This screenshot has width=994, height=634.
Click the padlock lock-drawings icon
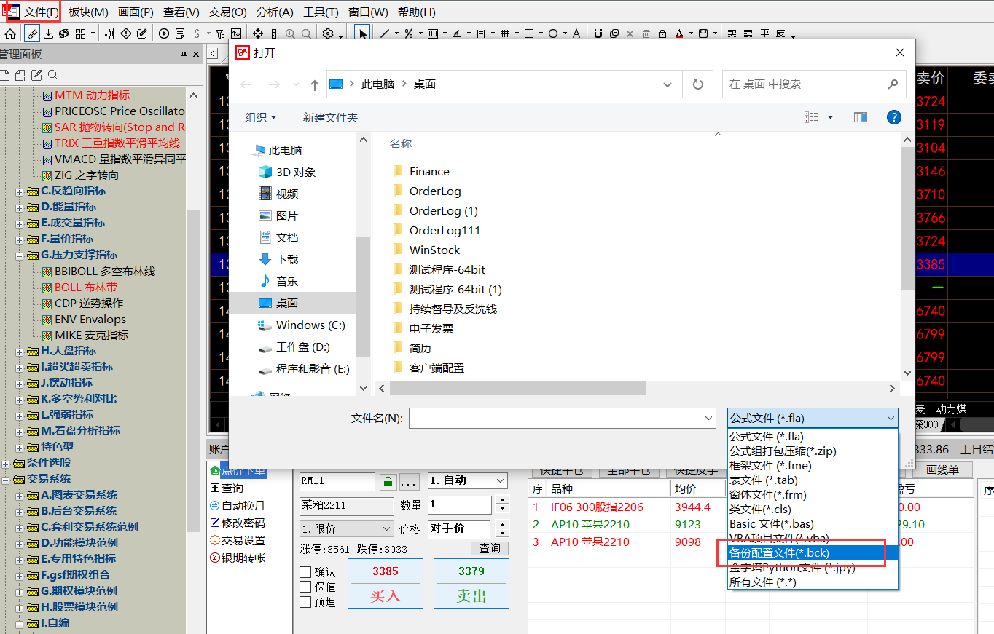tap(662, 33)
